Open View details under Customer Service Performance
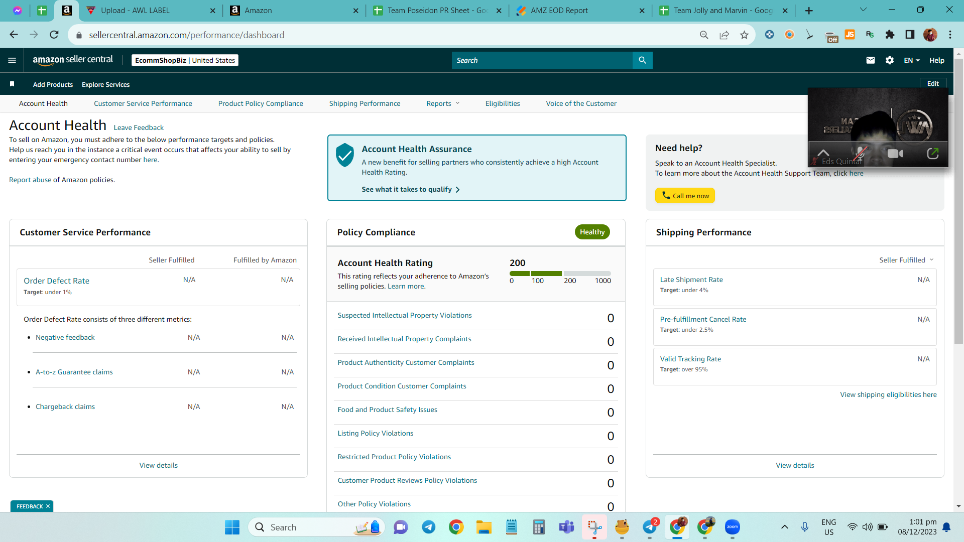 pyautogui.click(x=159, y=465)
